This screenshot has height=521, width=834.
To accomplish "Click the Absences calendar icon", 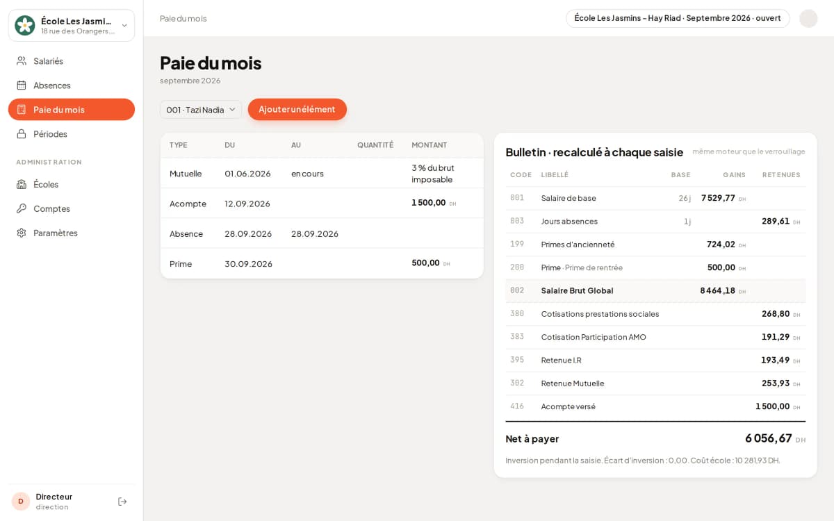I will [22, 85].
